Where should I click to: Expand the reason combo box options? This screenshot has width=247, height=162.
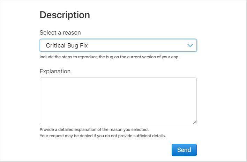coord(140,45)
